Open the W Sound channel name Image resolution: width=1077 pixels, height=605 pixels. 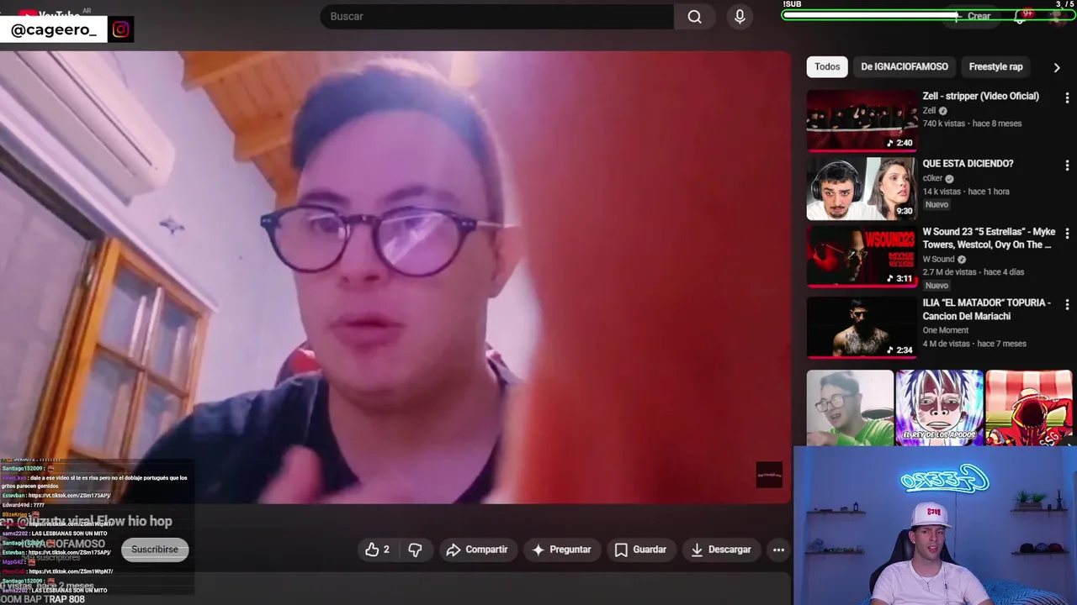pos(938,260)
